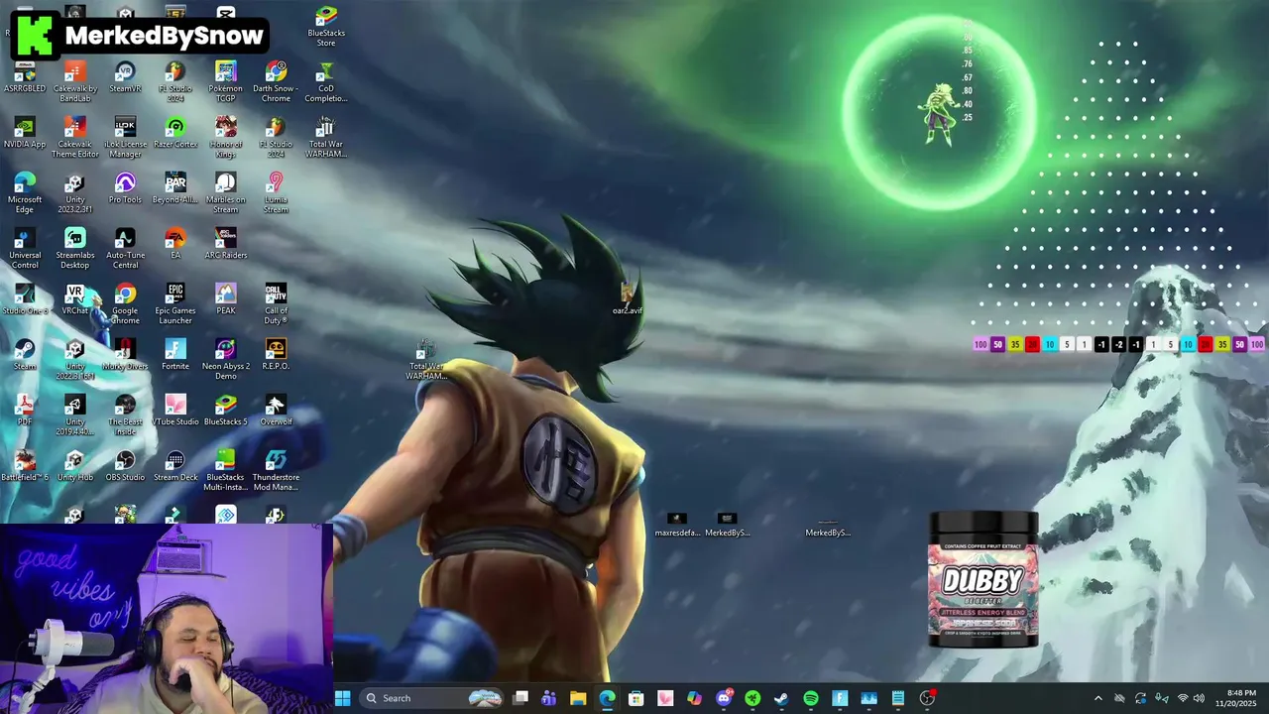
Task: Expand the hidden system tray icons
Action: coord(1097,698)
